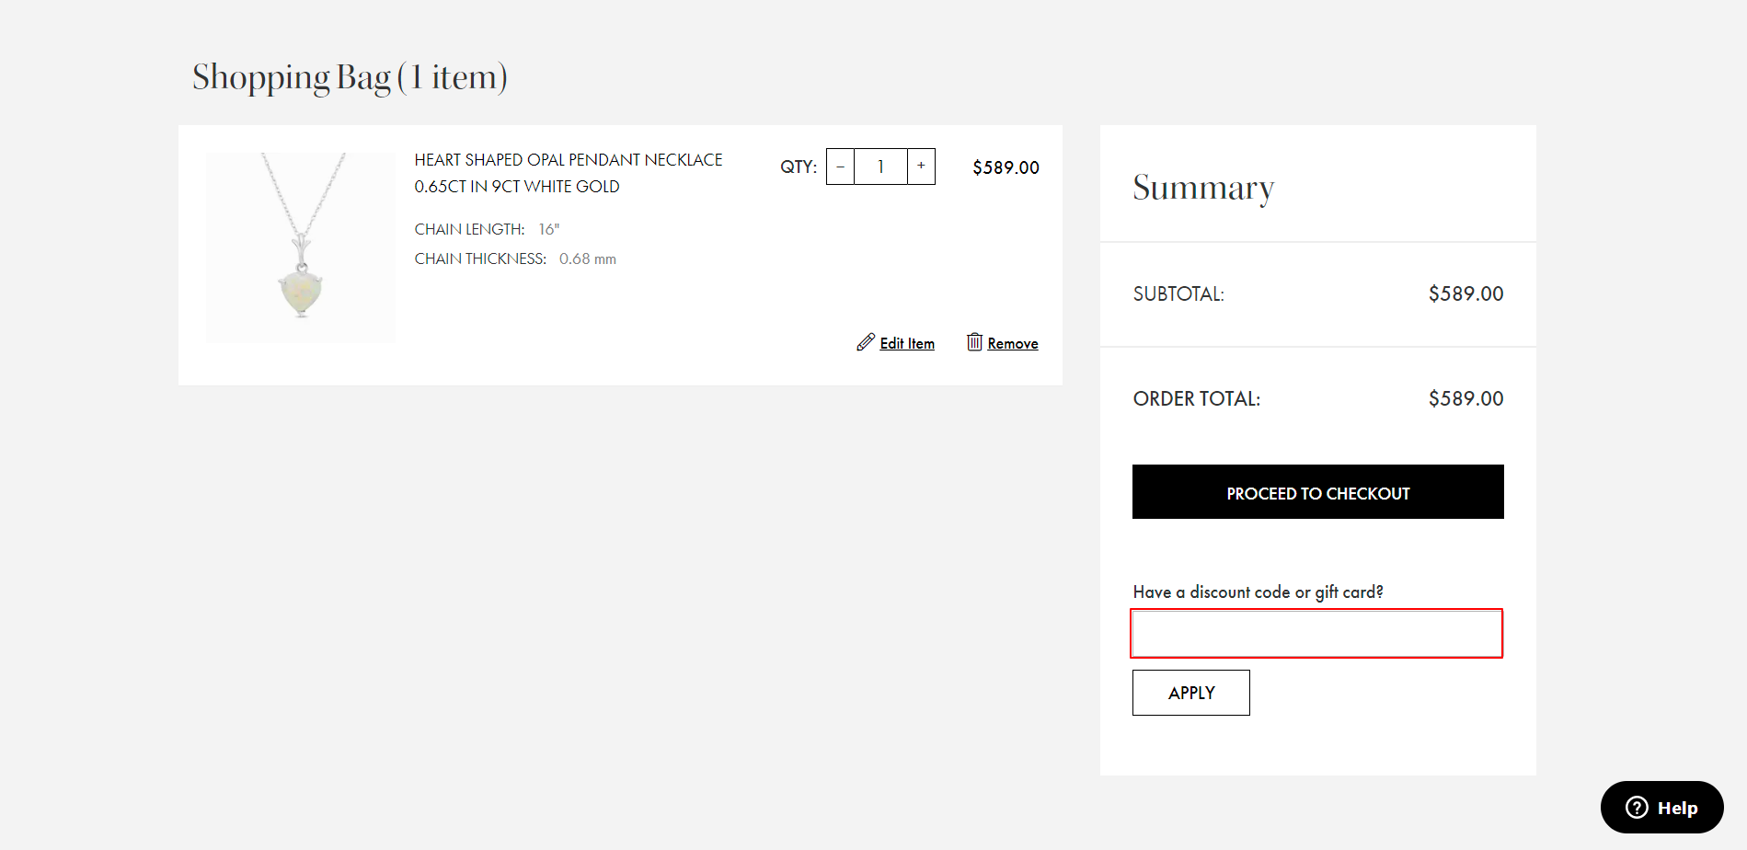
Task: Remove the opal pendant from the bag
Action: 1012,342
